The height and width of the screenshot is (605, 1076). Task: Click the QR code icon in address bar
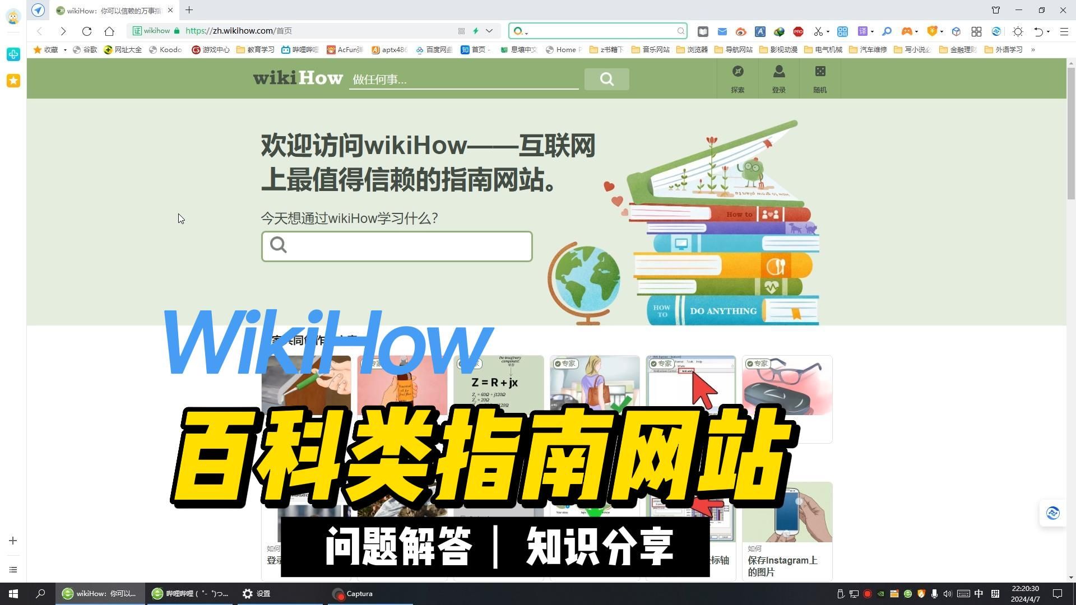tap(461, 31)
